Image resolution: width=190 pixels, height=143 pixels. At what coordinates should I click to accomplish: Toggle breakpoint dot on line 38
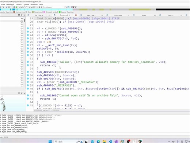click(28, 82)
